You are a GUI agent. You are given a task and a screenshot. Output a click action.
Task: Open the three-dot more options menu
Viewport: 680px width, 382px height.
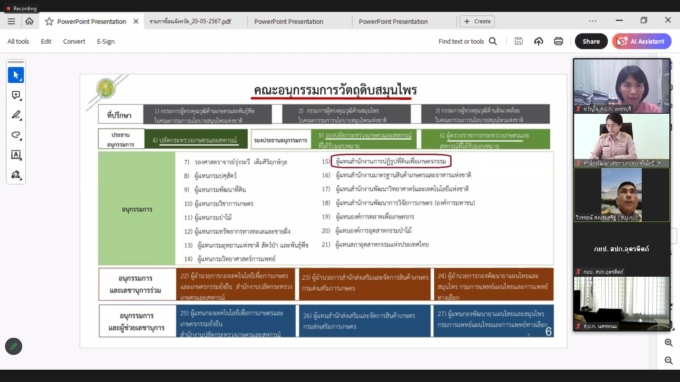(x=593, y=21)
